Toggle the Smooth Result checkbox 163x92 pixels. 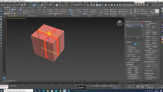[146, 75]
